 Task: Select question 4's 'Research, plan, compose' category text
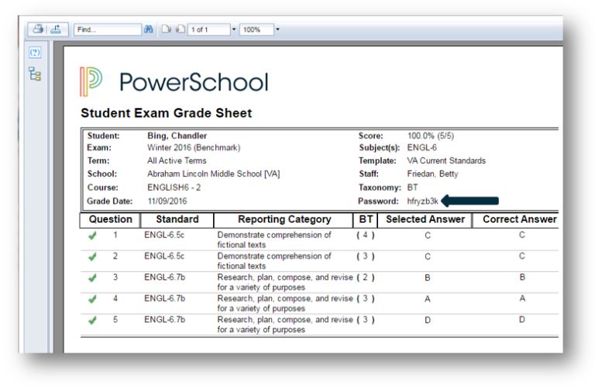[285, 303]
